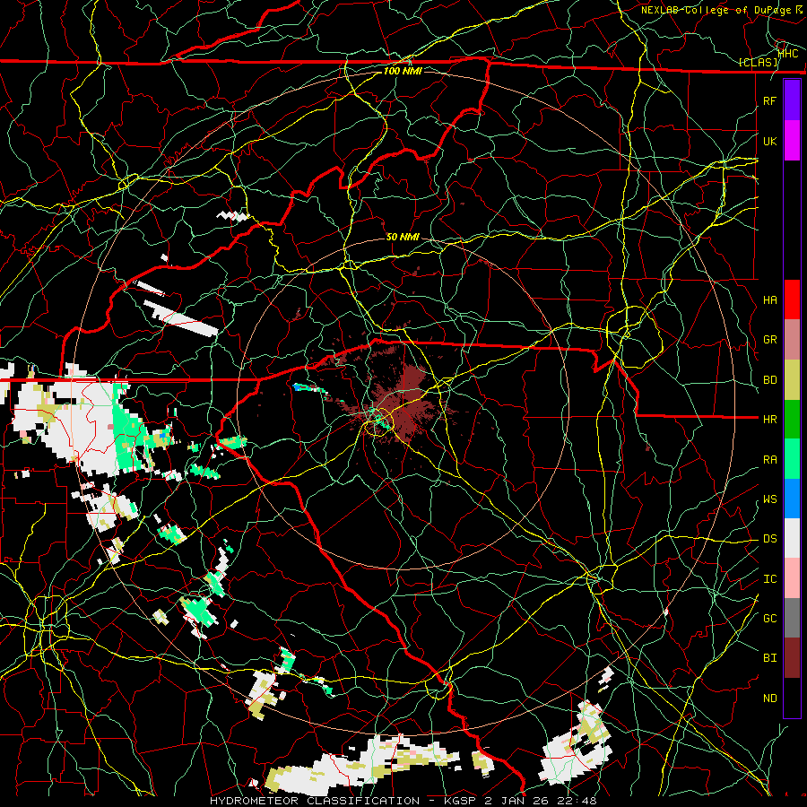The width and height of the screenshot is (807, 807).
Task: Click the HA red legend color swatch
Action: 792,299
